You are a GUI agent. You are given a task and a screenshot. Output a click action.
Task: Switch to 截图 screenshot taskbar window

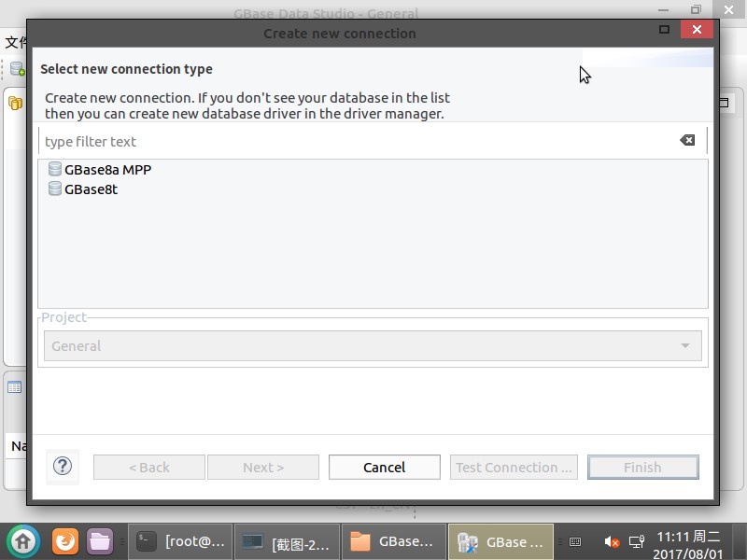[x=288, y=541]
